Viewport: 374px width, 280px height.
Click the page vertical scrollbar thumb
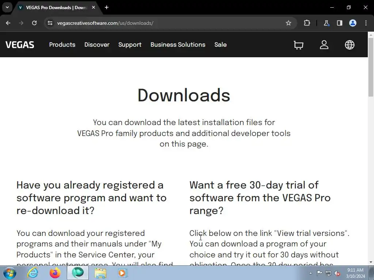(x=371, y=67)
